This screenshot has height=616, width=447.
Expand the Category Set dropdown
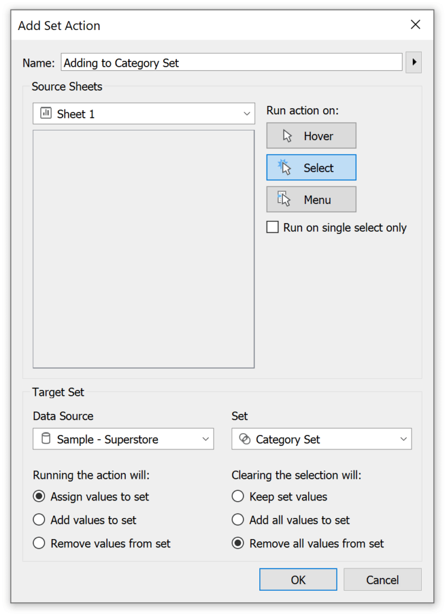point(402,439)
